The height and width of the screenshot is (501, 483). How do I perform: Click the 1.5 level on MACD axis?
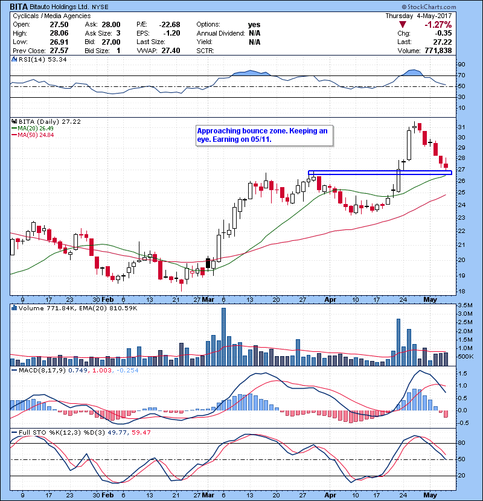pyautogui.click(x=462, y=373)
